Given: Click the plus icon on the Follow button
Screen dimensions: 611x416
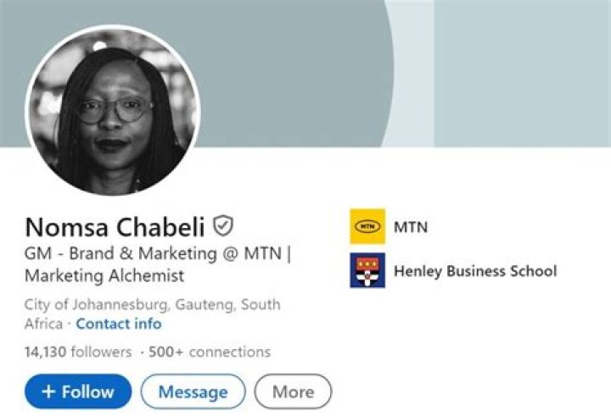Looking at the screenshot, I should (48, 392).
